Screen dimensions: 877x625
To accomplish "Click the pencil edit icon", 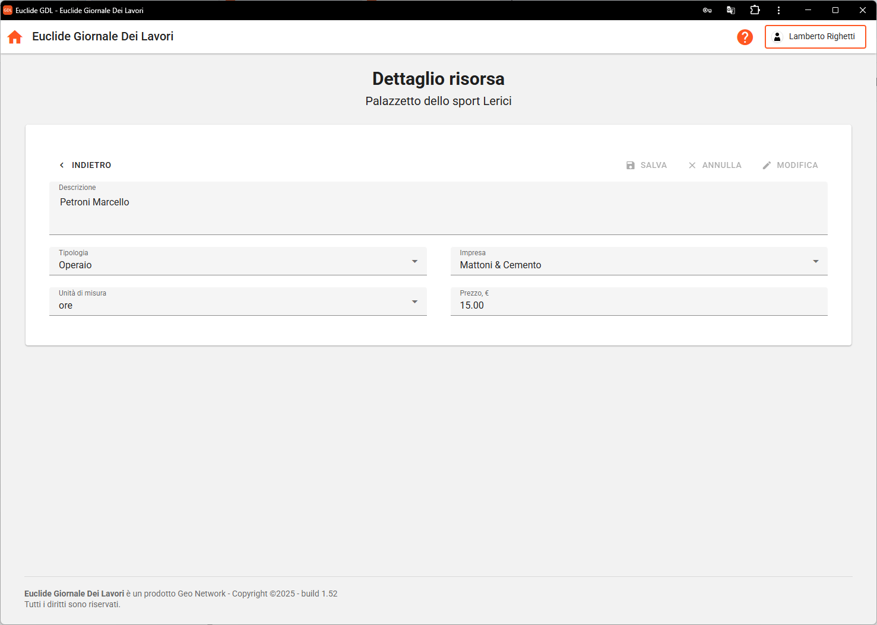I will tap(767, 165).
